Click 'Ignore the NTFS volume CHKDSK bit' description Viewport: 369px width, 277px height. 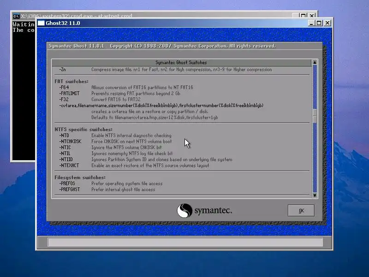126,147
